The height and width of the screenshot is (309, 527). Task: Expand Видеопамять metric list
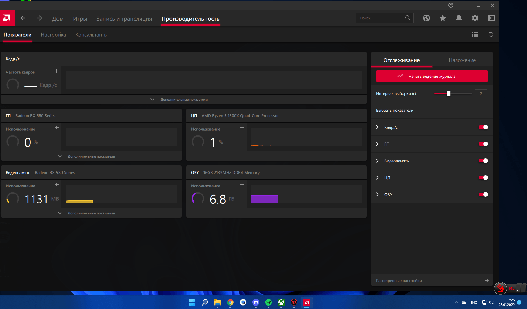377,161
